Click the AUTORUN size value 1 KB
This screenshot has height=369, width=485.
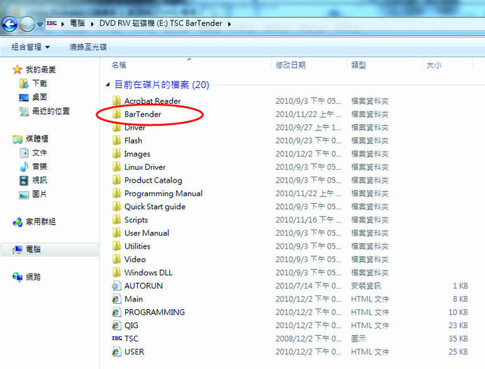click(460, 286)
